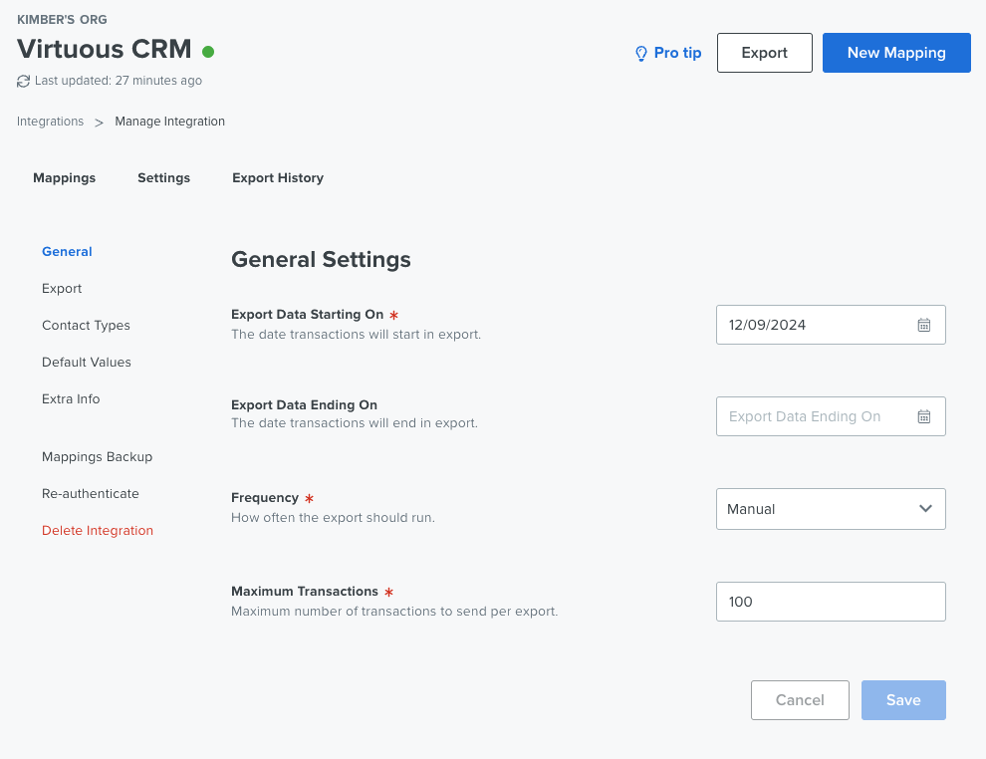986x759 pixels.
Task: Focus the Export Data Starting On date field
Action: click(831, 325)
